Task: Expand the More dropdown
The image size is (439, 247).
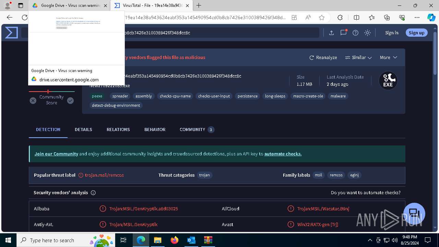Action: coord(389,58)
